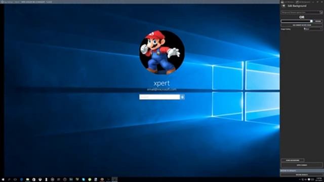Screen dimensions: 324x182
Task: Open the browse folder icon for background file
Action: point(321,12)
